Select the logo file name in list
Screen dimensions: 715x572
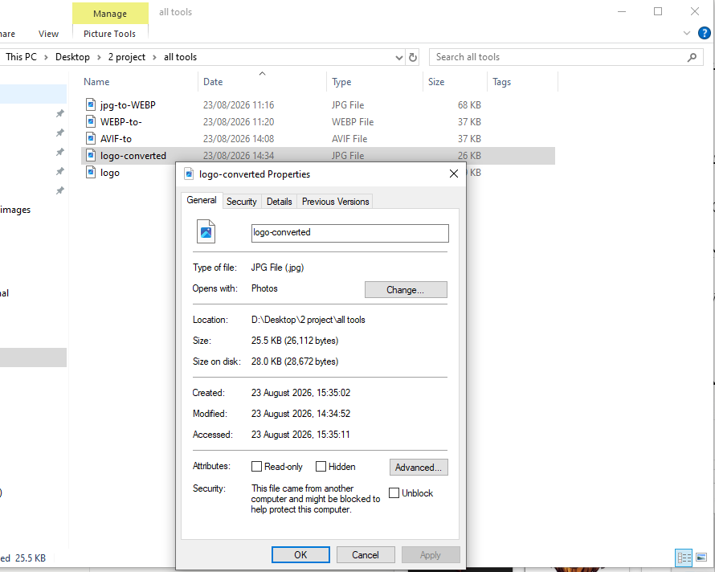click(x=110, y=173)
